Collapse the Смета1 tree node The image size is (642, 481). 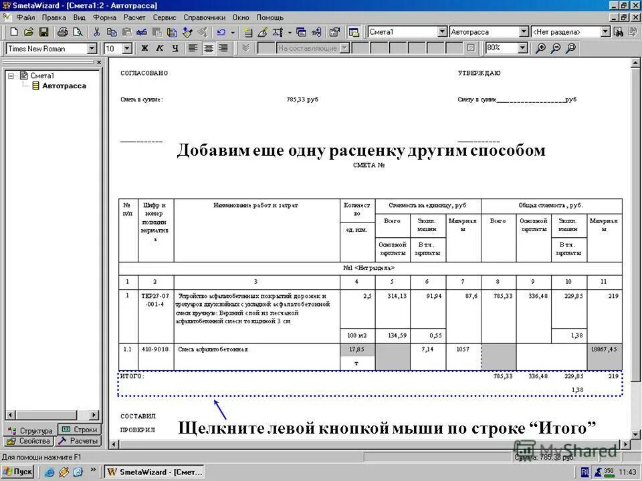coord(11,75)
